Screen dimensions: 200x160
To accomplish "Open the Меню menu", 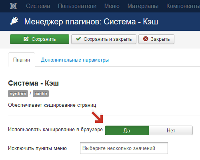I will coord(112,6).
